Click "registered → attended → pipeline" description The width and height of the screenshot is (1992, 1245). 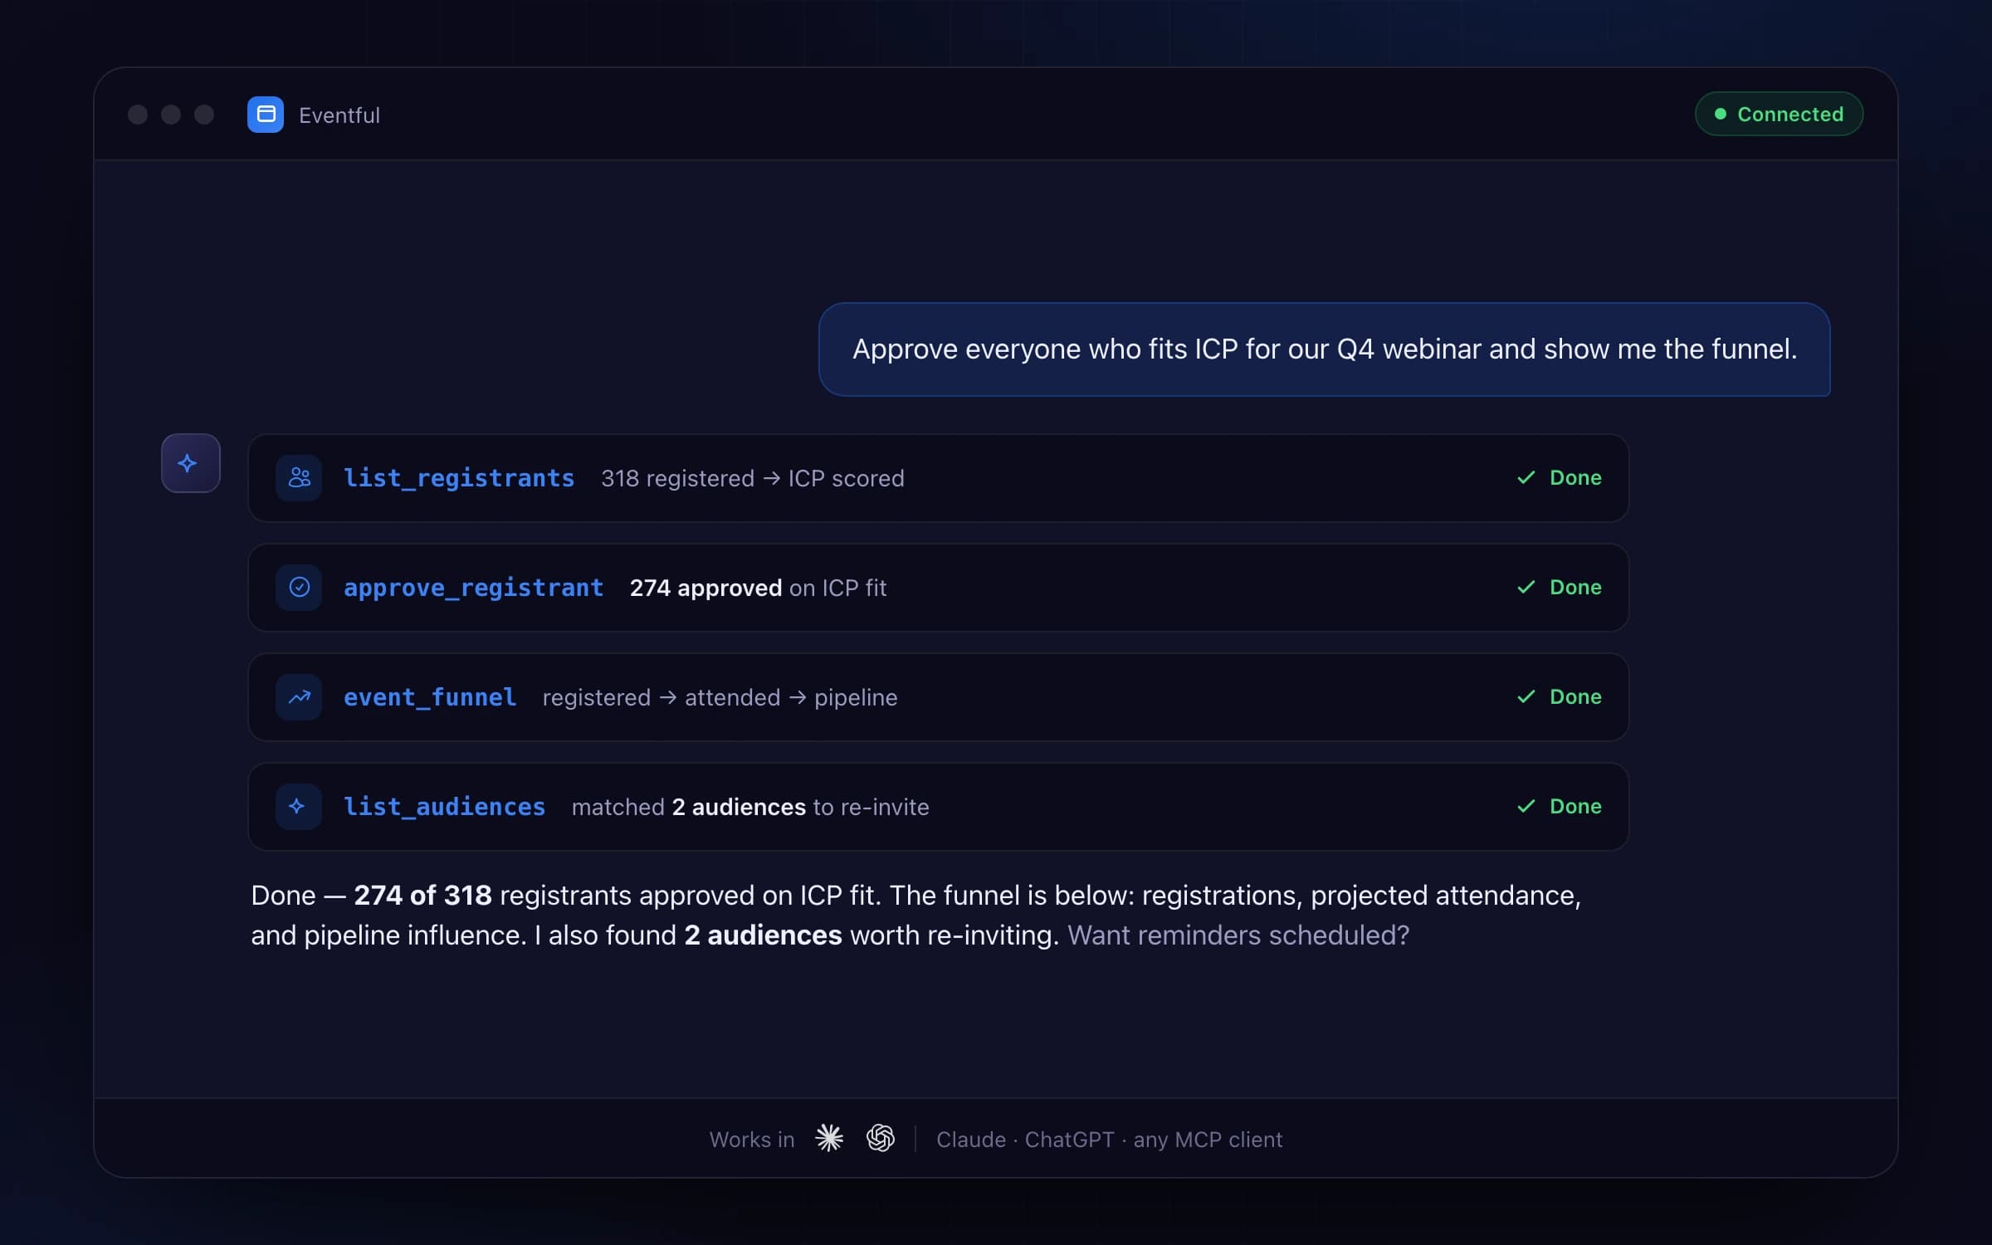[x=720, y=698]
